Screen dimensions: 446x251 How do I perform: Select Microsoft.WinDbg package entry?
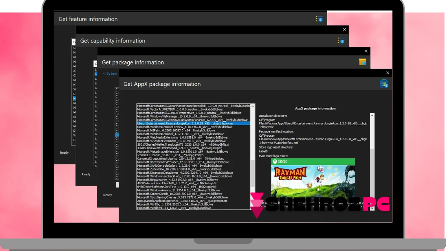193,204
